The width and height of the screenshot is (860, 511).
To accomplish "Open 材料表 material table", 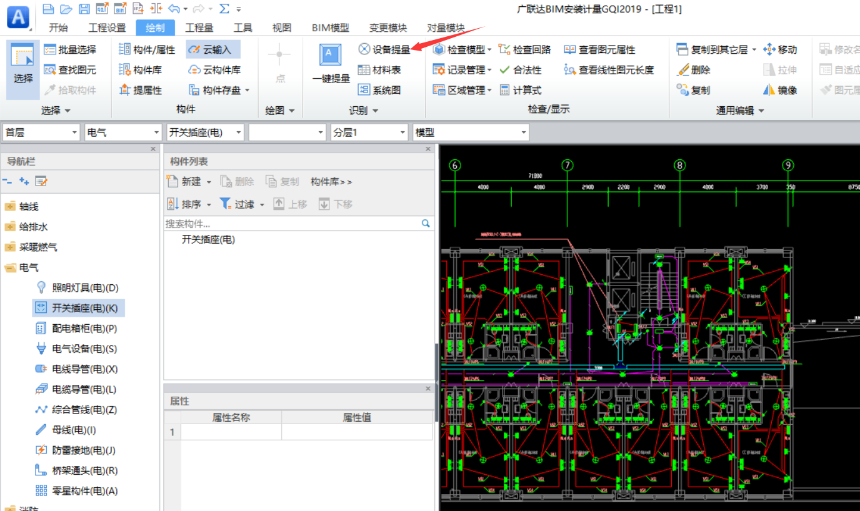I will (379, 70).
